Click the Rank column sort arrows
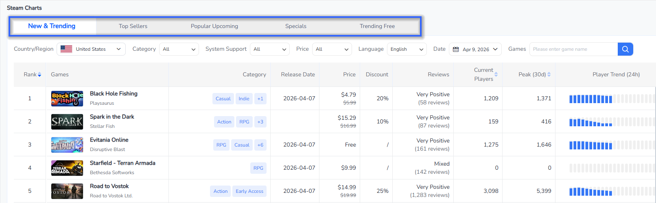 [x=39, y=75]
